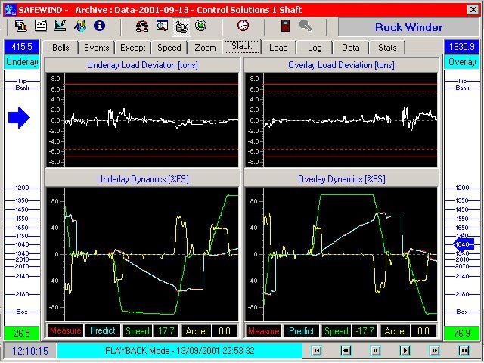Image resolution: width=484 pixels, height=363 pixels.
Task: Toggle the video camera playback icon
Action: pos(181,27)
